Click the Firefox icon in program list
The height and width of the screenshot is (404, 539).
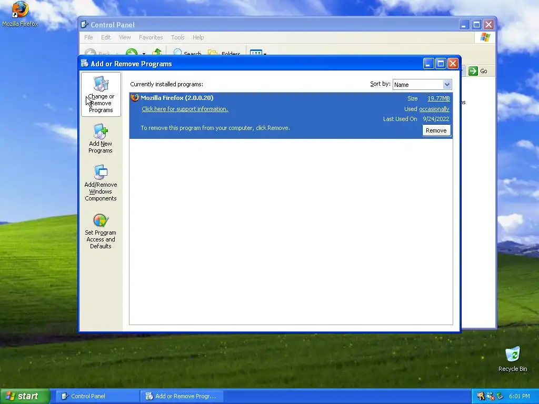coord(135,97)
